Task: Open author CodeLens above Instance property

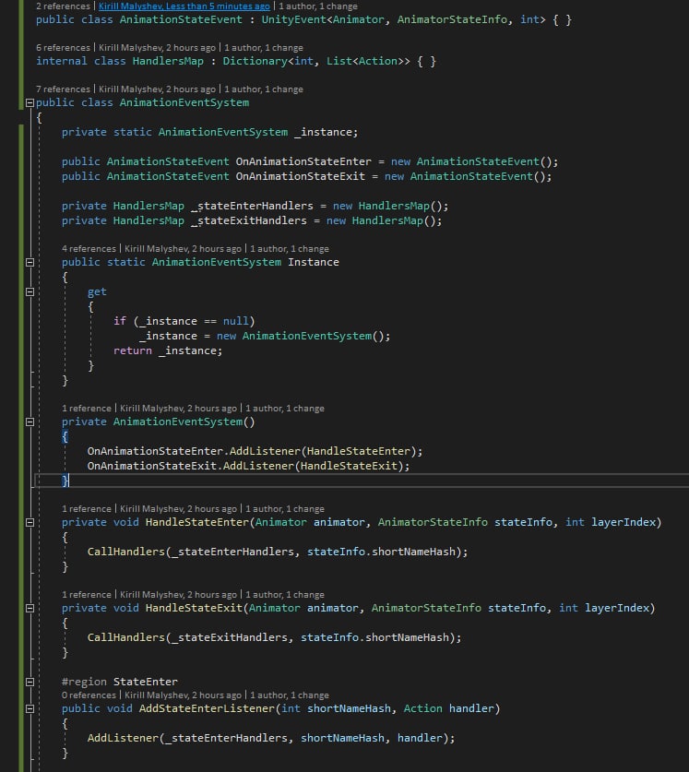Action: [x=184, y=249]
